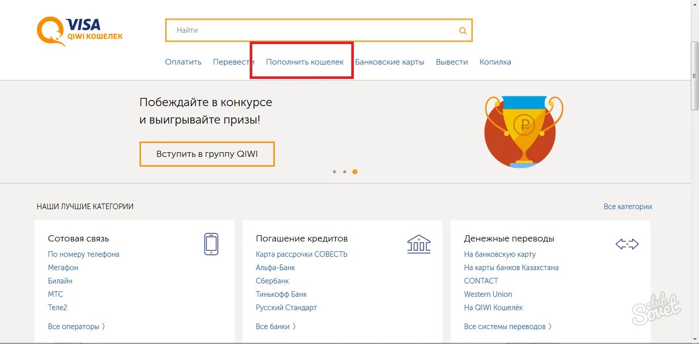Click the trophy banner image

524,132
